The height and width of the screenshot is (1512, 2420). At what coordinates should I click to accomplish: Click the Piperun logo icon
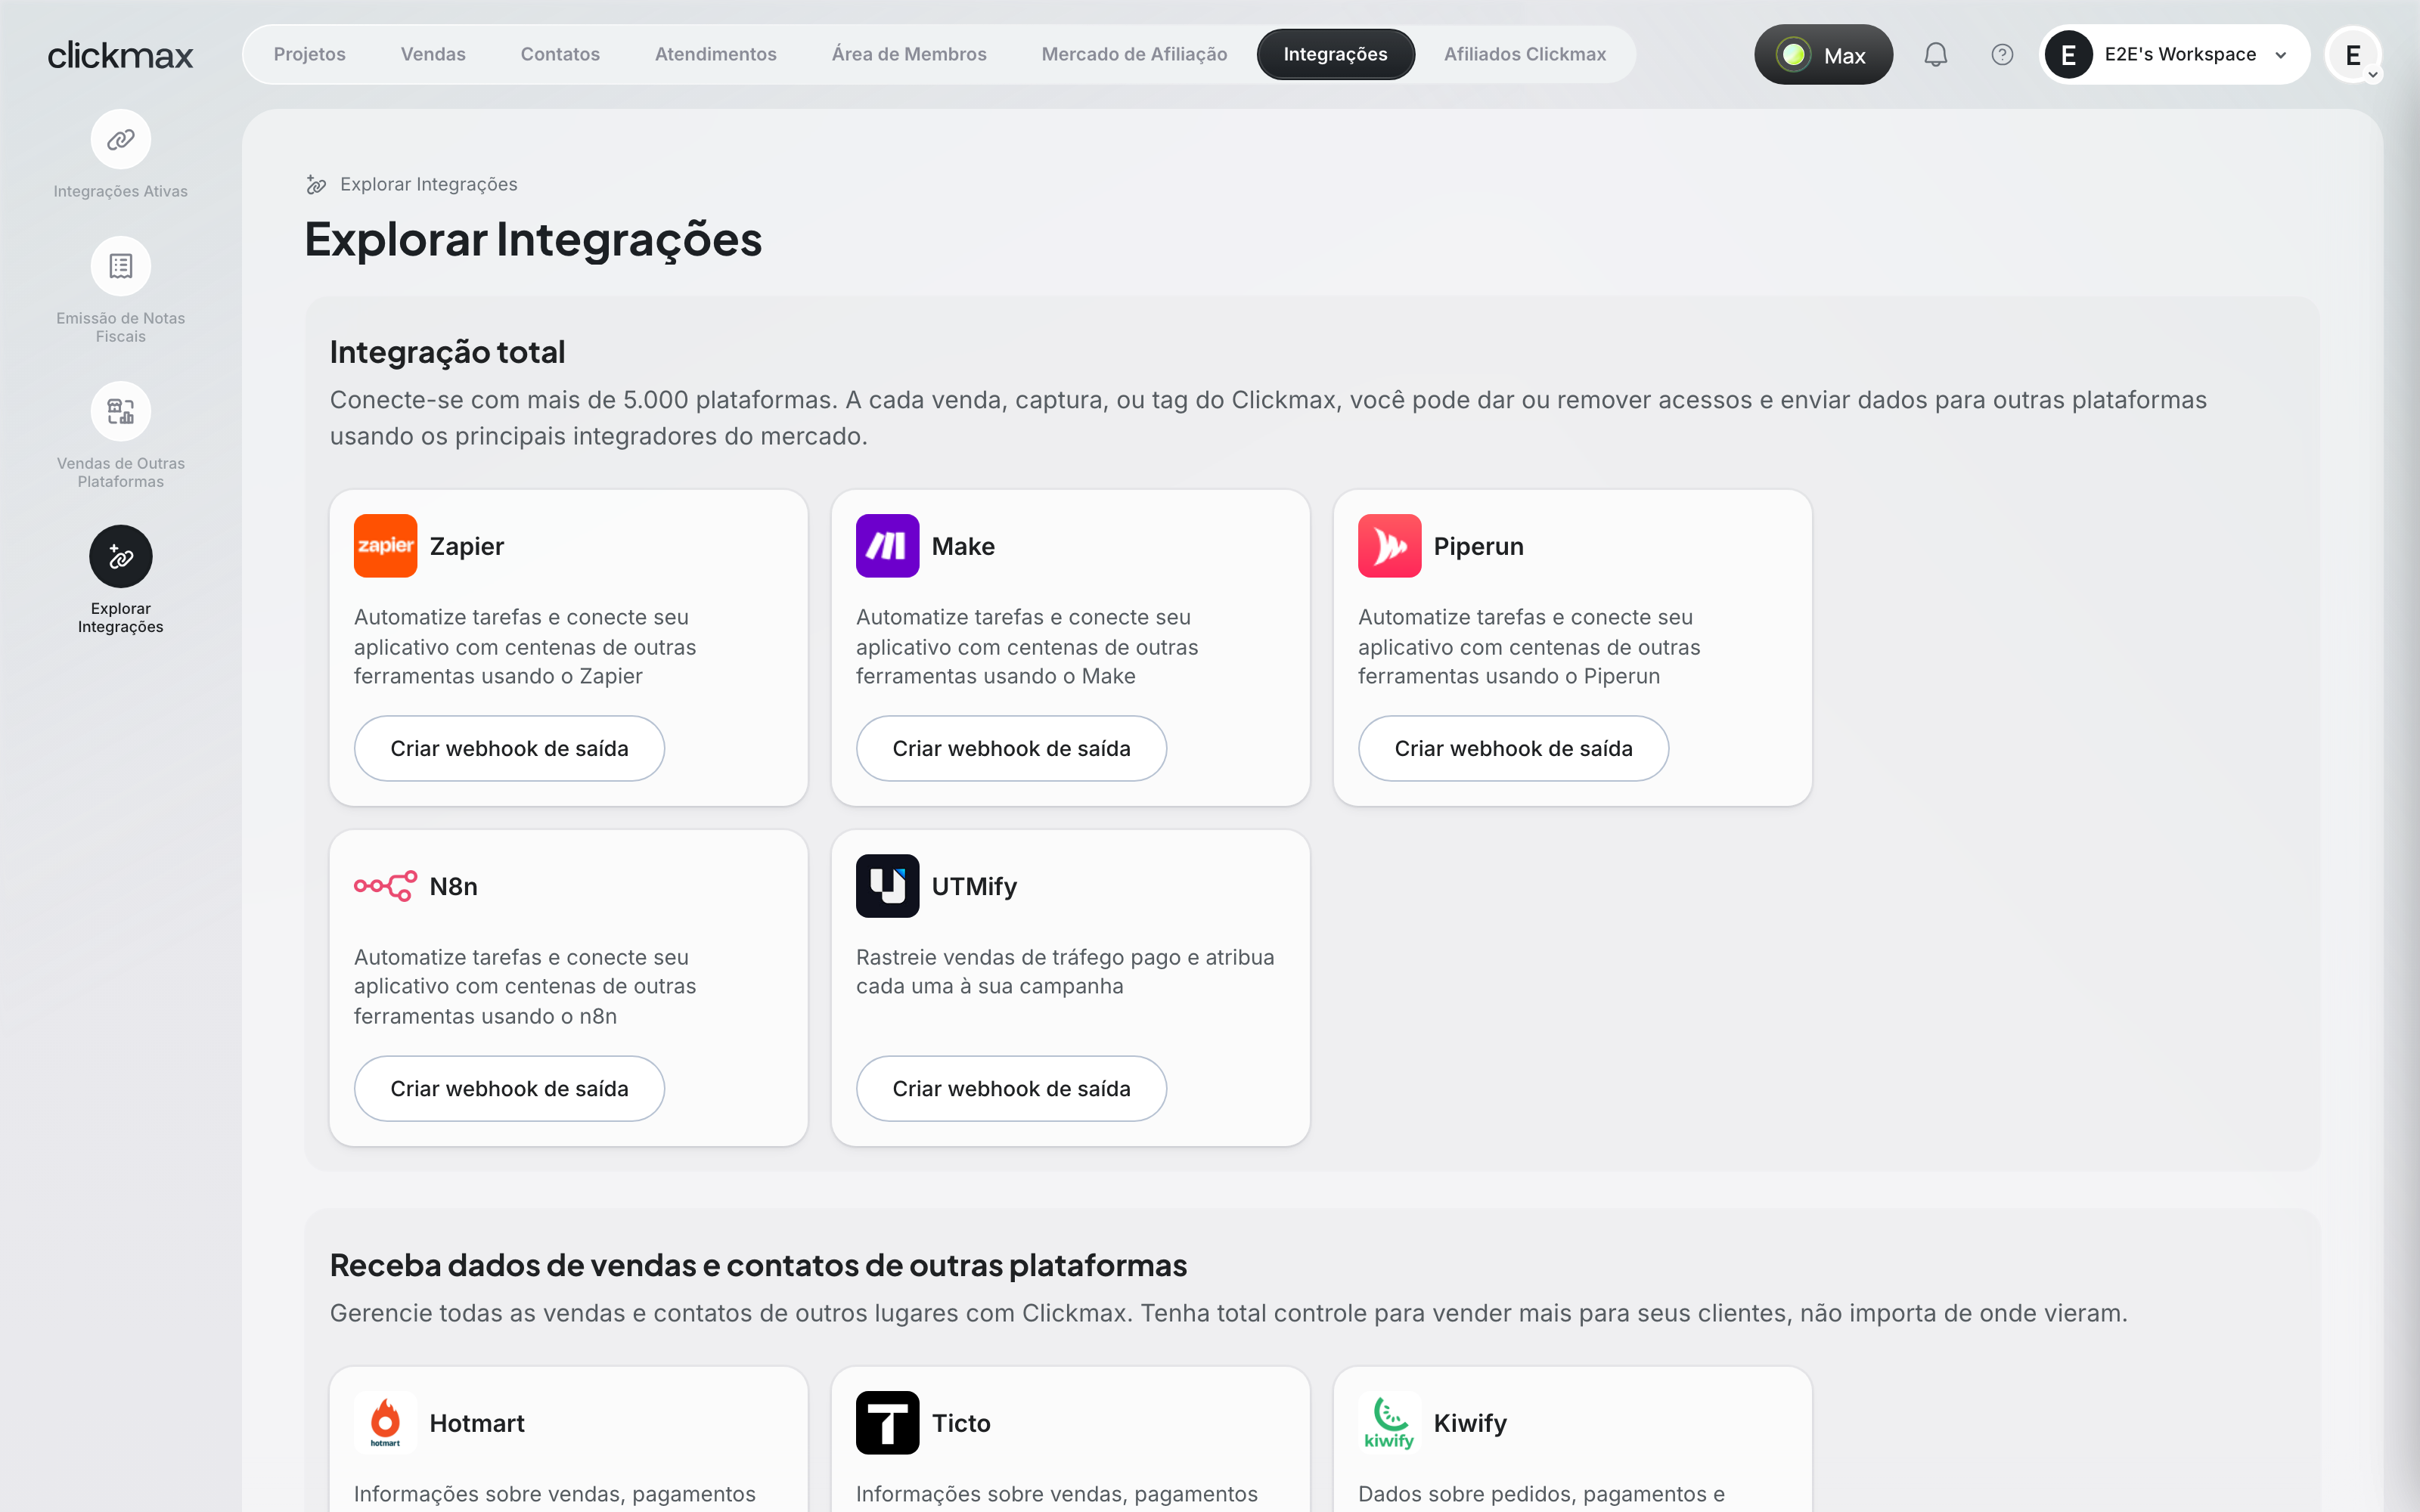point(1389,546)
